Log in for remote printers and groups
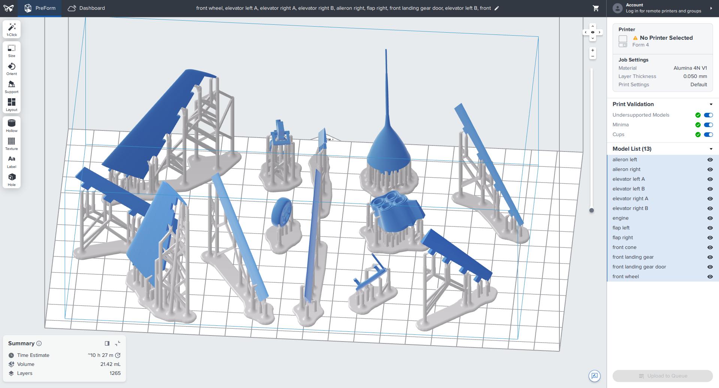The height and width of the screenshot is (388, 719). [x=663, y=11]
